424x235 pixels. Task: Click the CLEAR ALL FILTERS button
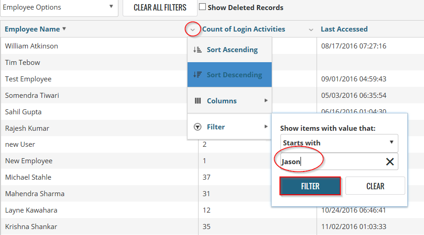160,8
